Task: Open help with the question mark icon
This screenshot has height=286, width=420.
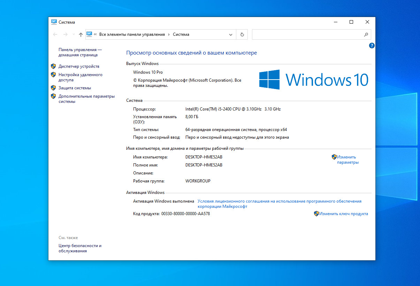Action: [372, 46]
